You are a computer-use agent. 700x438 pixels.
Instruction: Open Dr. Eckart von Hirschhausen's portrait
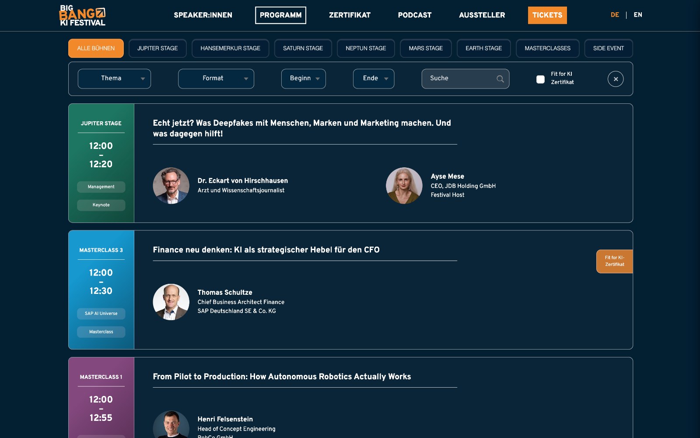tap(171, 186)
